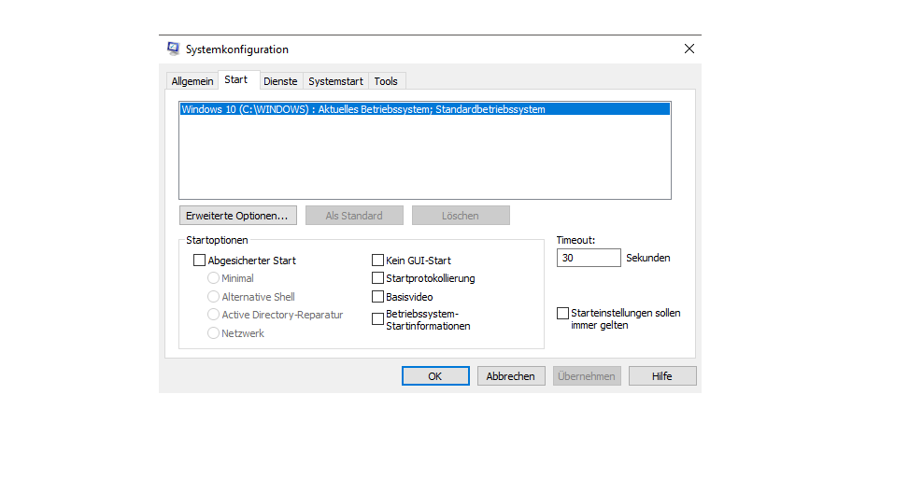Enable Abgesicherter Start checkbox
The width and height of the screenshot is (909, 479).
(199, 261)
